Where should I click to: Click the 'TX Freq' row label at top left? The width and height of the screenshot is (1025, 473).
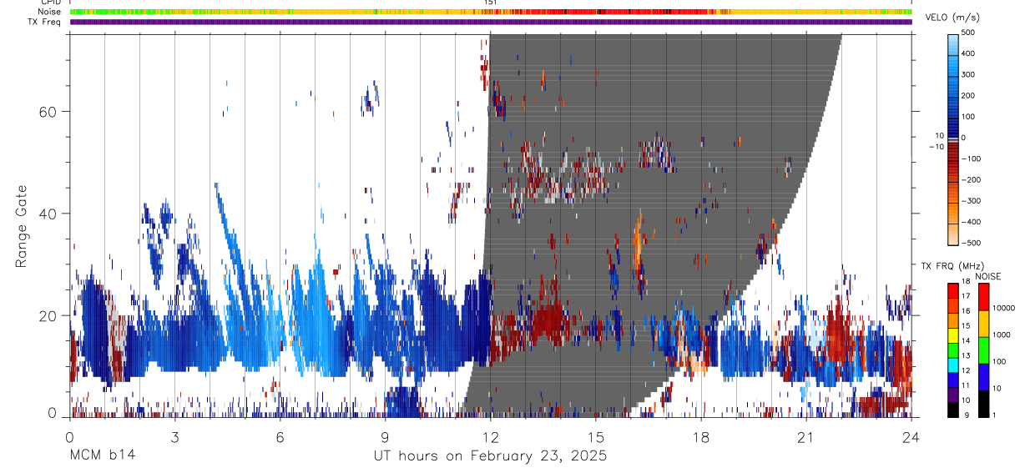pyautogui.click(x=45, y=22)
